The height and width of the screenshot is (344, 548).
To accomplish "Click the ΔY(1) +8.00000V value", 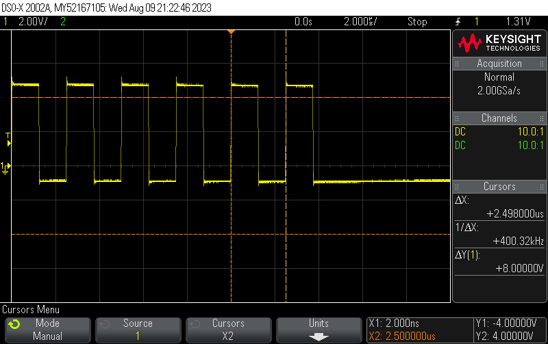I will click(x=520, y=268).
